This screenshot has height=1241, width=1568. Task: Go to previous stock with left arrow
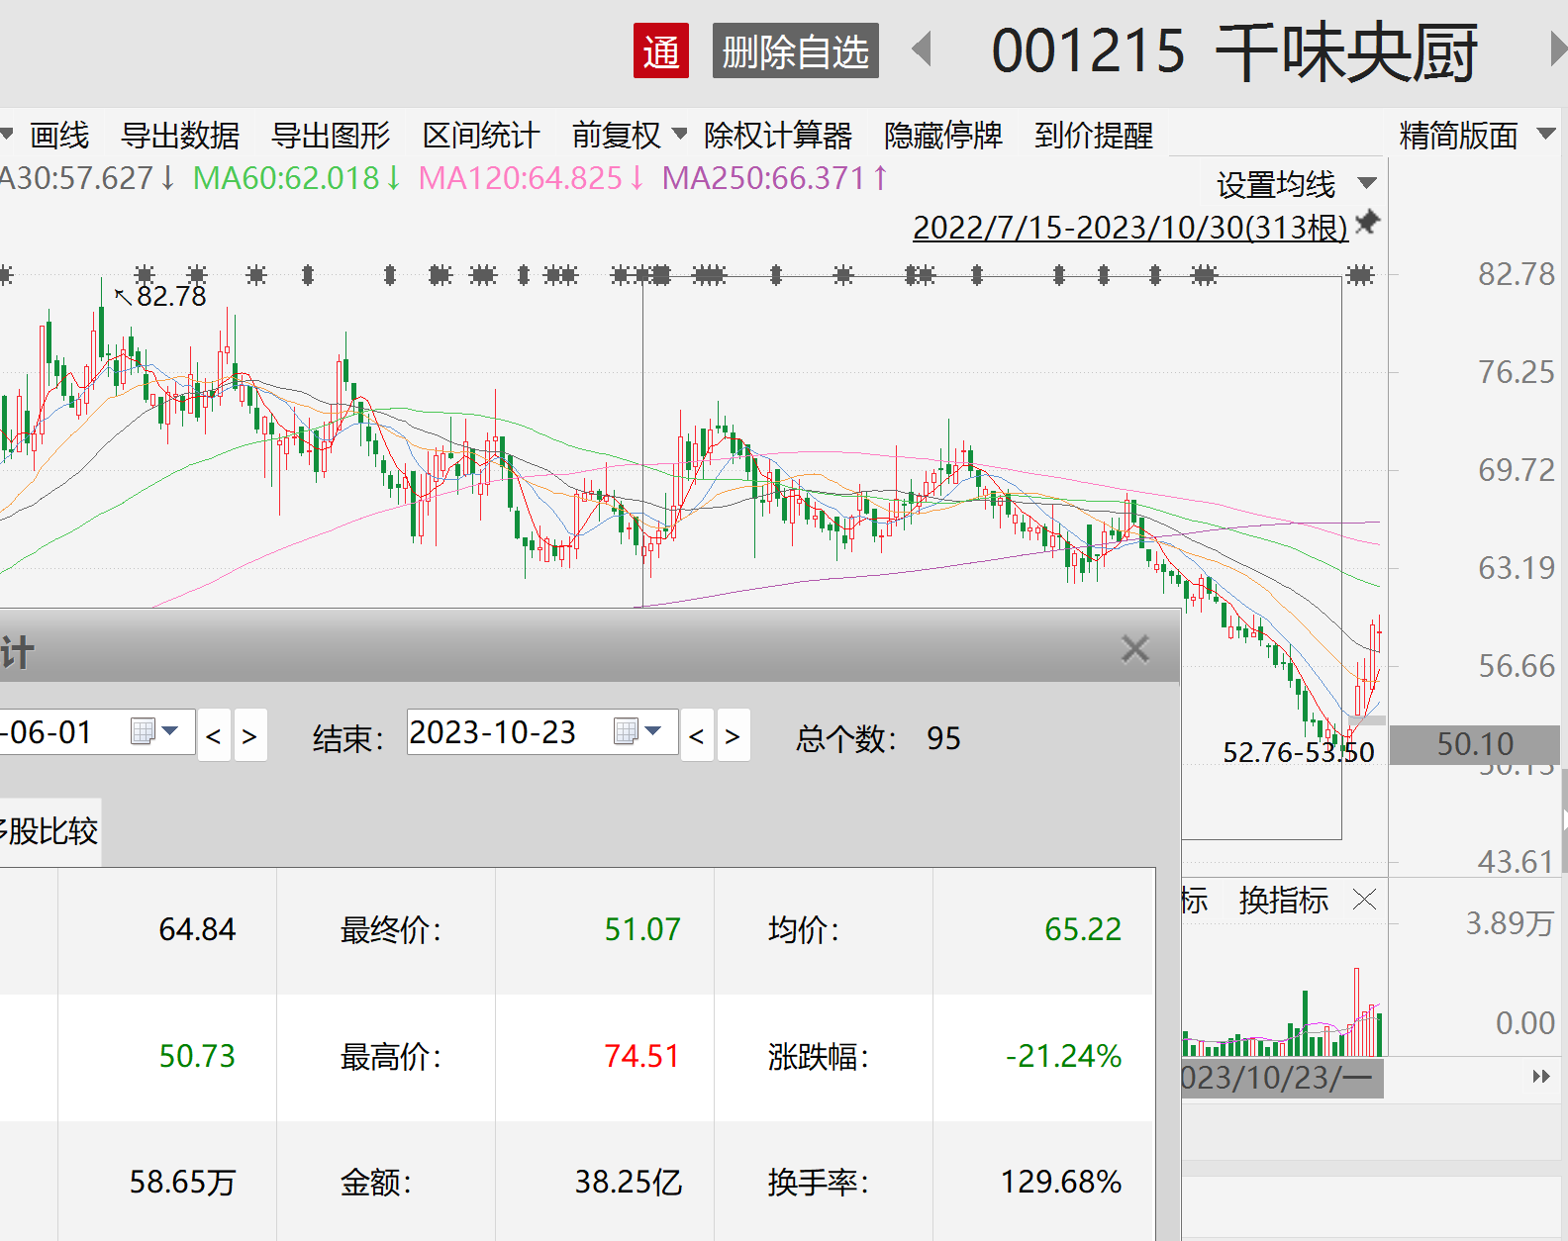pos(922,48)
